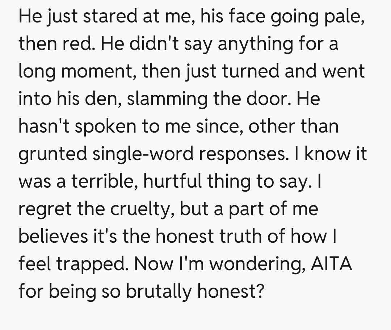The image size is (391, 330).
Task: Click the word "believes" in the paragraph
Action: (53, 236)
